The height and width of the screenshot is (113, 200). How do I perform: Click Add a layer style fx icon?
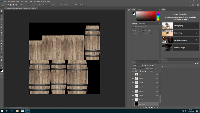143,108
